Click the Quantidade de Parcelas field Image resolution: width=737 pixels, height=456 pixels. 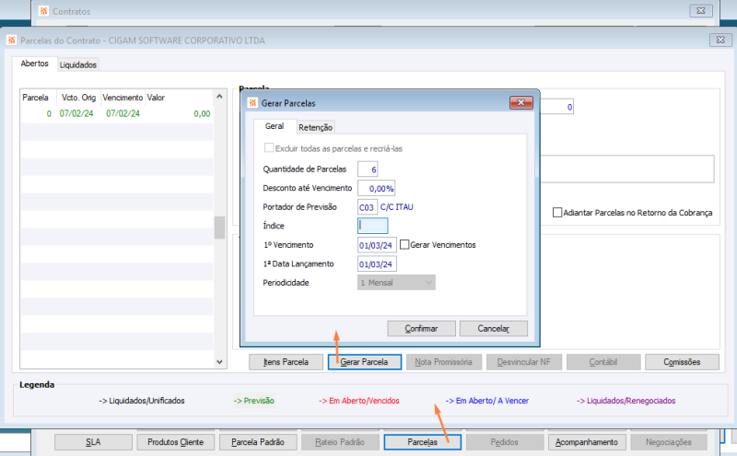point(368,170)
